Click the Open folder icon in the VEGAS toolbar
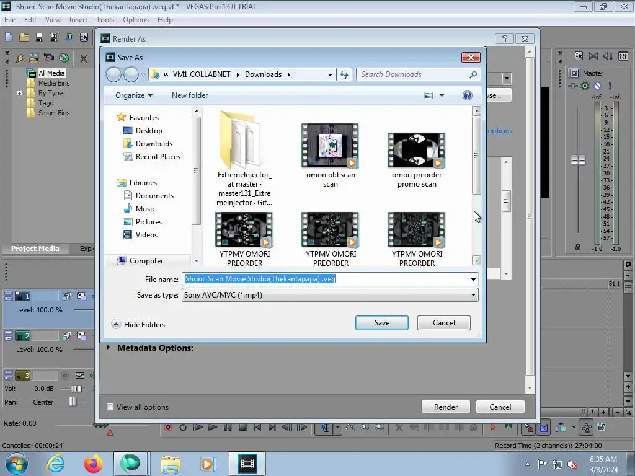The image size is (635, 476). (24, 37)
